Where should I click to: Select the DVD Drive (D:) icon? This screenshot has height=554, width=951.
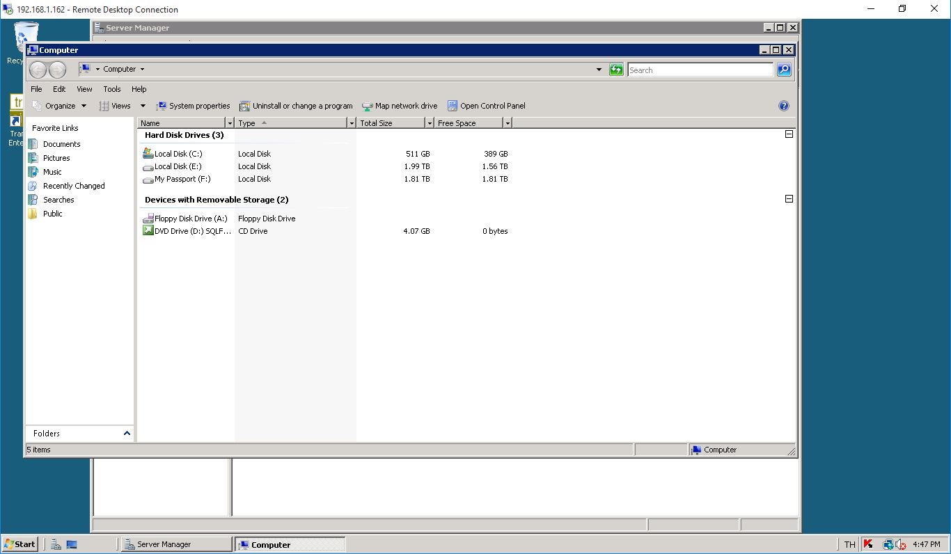pos(148,230)
